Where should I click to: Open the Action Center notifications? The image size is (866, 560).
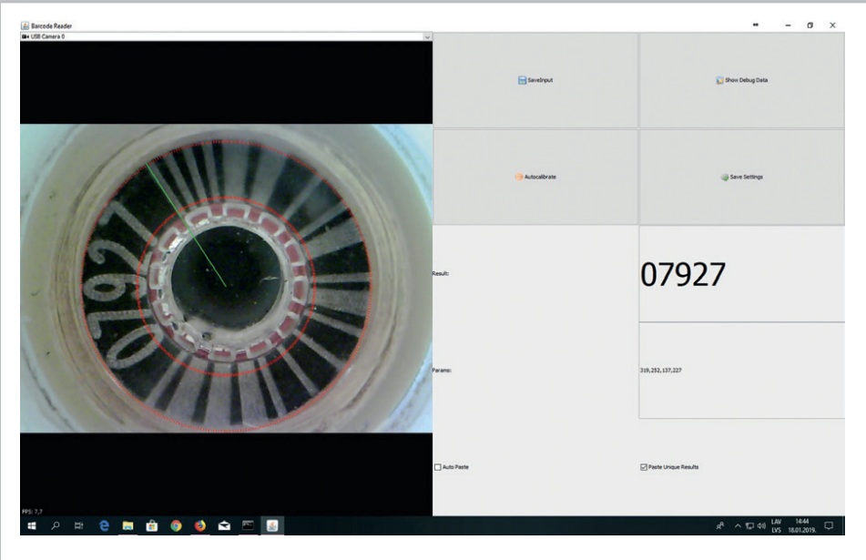click(829, 525)
